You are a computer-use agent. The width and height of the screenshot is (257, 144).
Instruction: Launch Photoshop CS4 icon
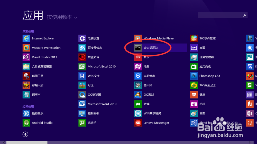[194, 76]
